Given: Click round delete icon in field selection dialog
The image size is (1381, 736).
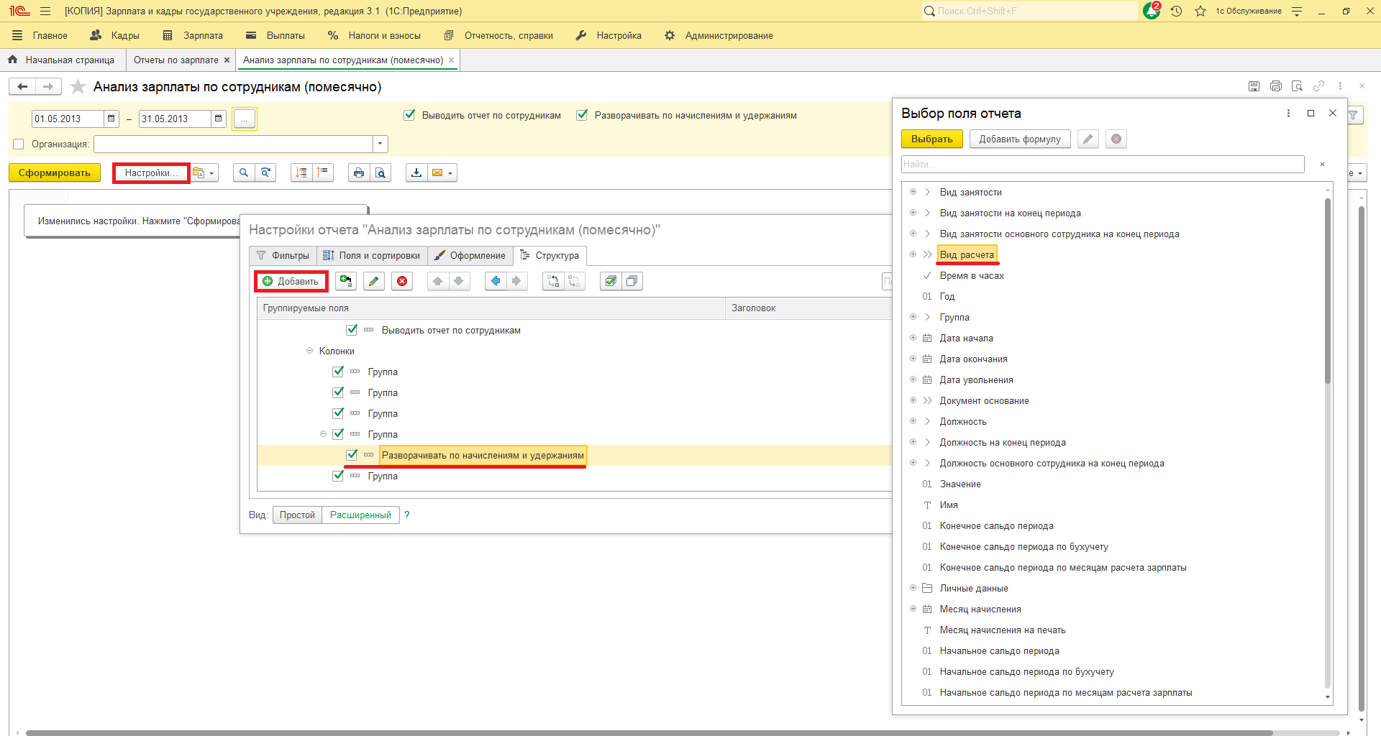Looking at the screenshot, I should [1116, 139].
